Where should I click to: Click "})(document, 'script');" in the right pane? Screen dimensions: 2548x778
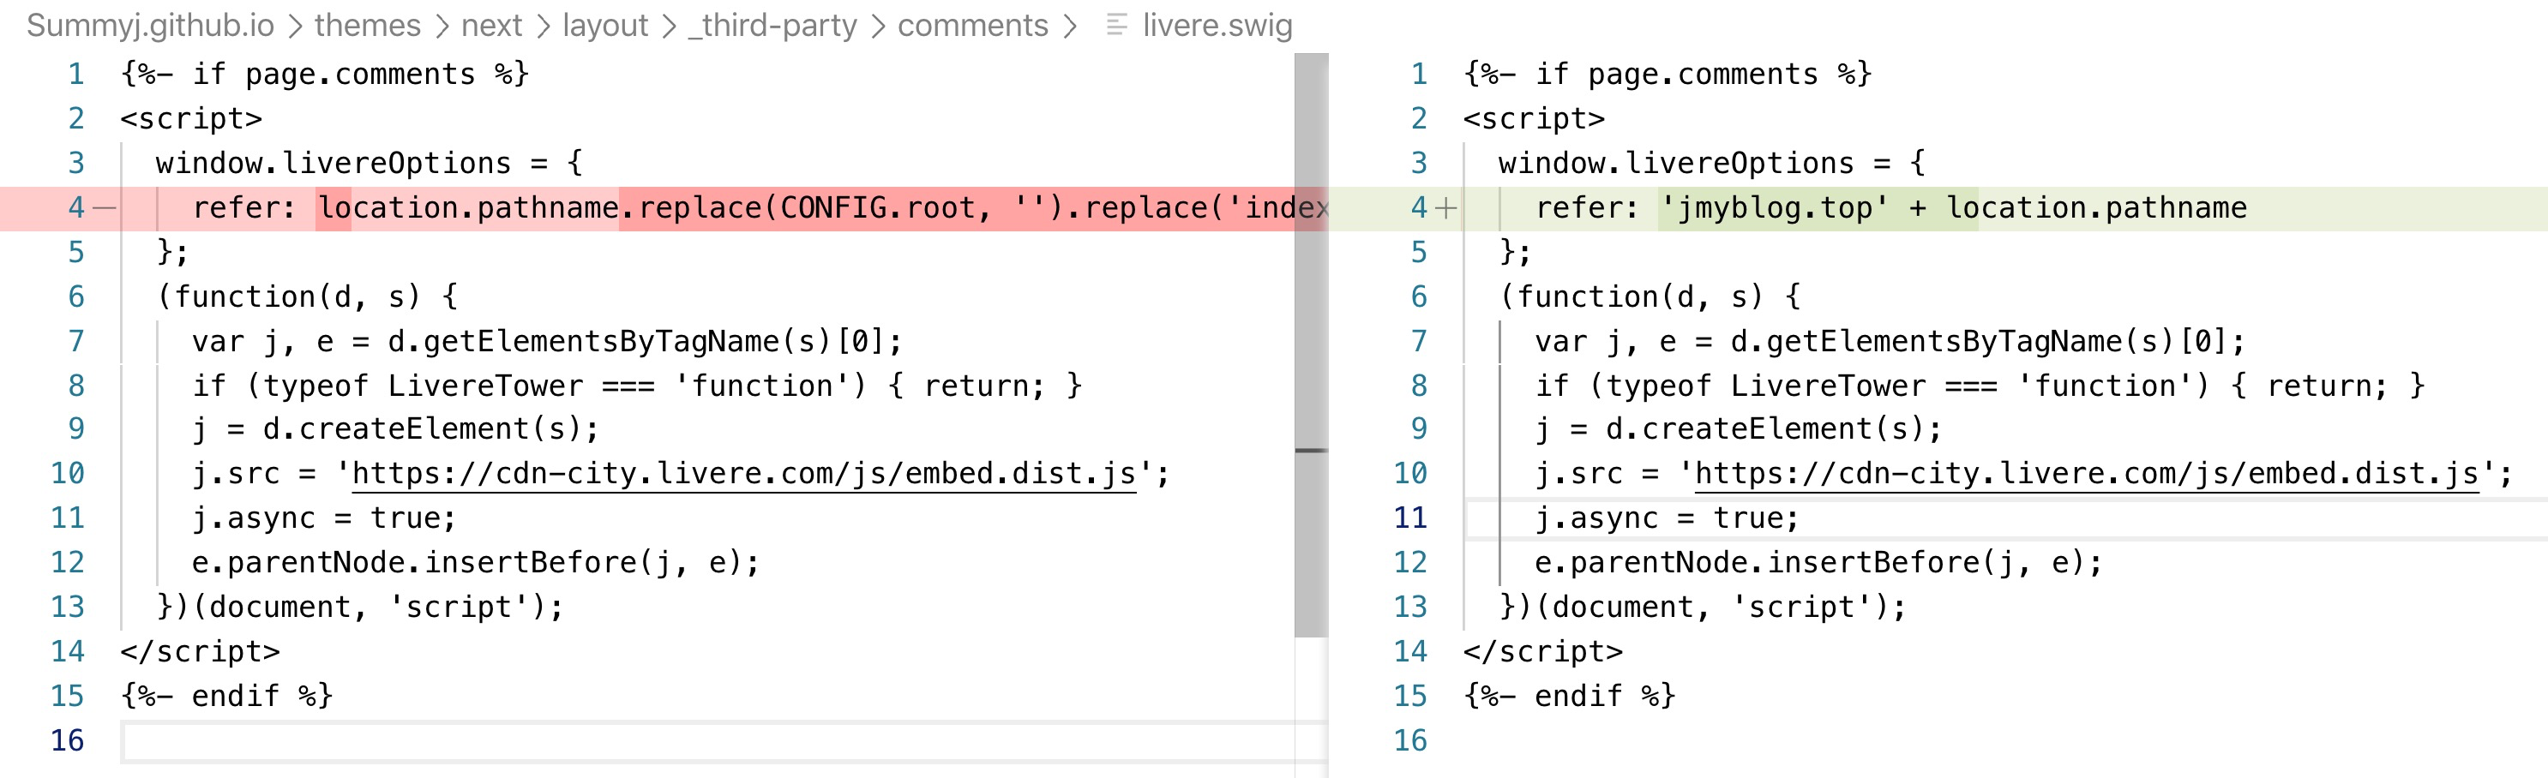coord(1704,607)
